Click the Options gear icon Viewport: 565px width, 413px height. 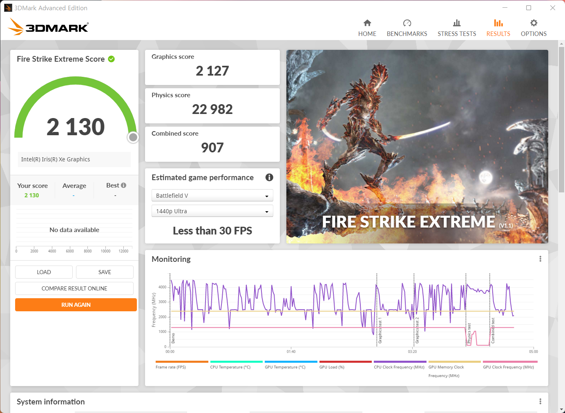pos(534,23)
